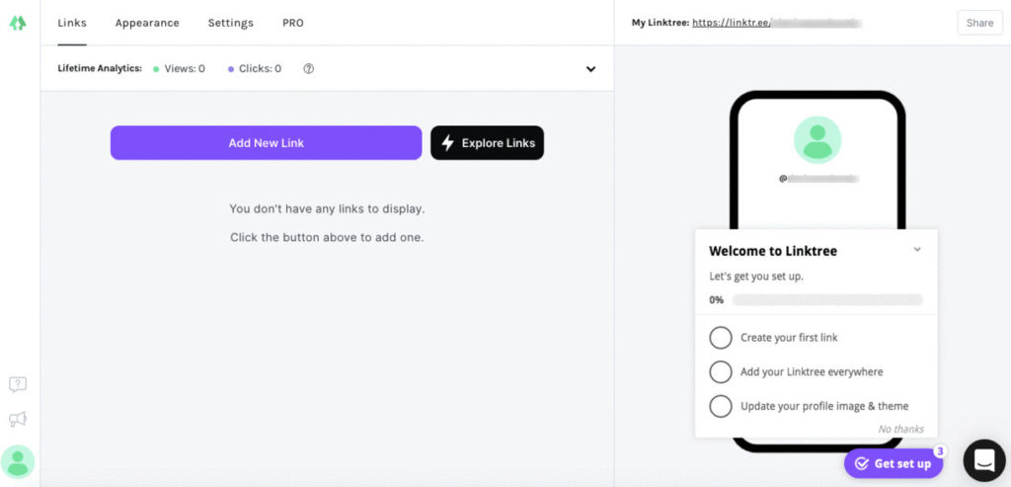The height and width of the screenshot is (487, 1011).
Task: Check the 'Create your first link' circle
Action: (x=721, y=338)
